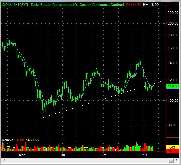
Task: Select the VolAvg indicator label
Action: click(x=7, y=140)
